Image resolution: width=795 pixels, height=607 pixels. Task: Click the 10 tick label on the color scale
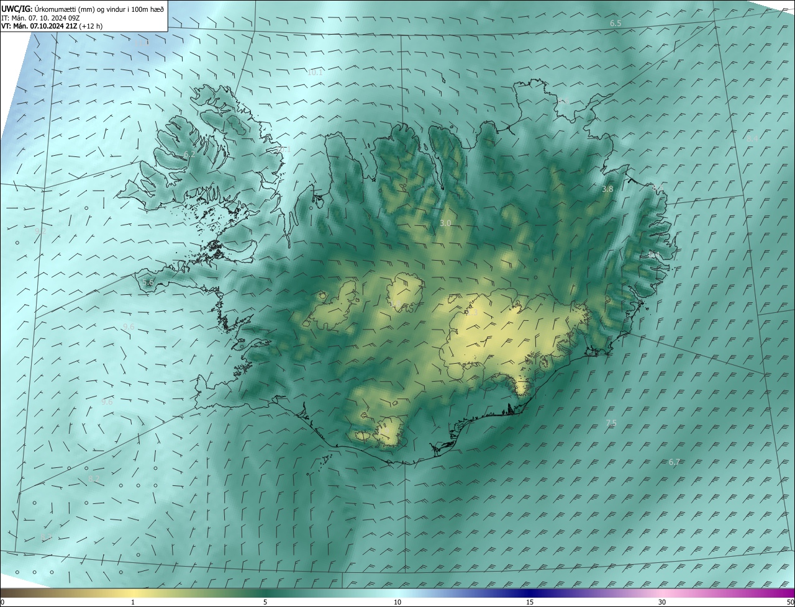pos(397,602)
